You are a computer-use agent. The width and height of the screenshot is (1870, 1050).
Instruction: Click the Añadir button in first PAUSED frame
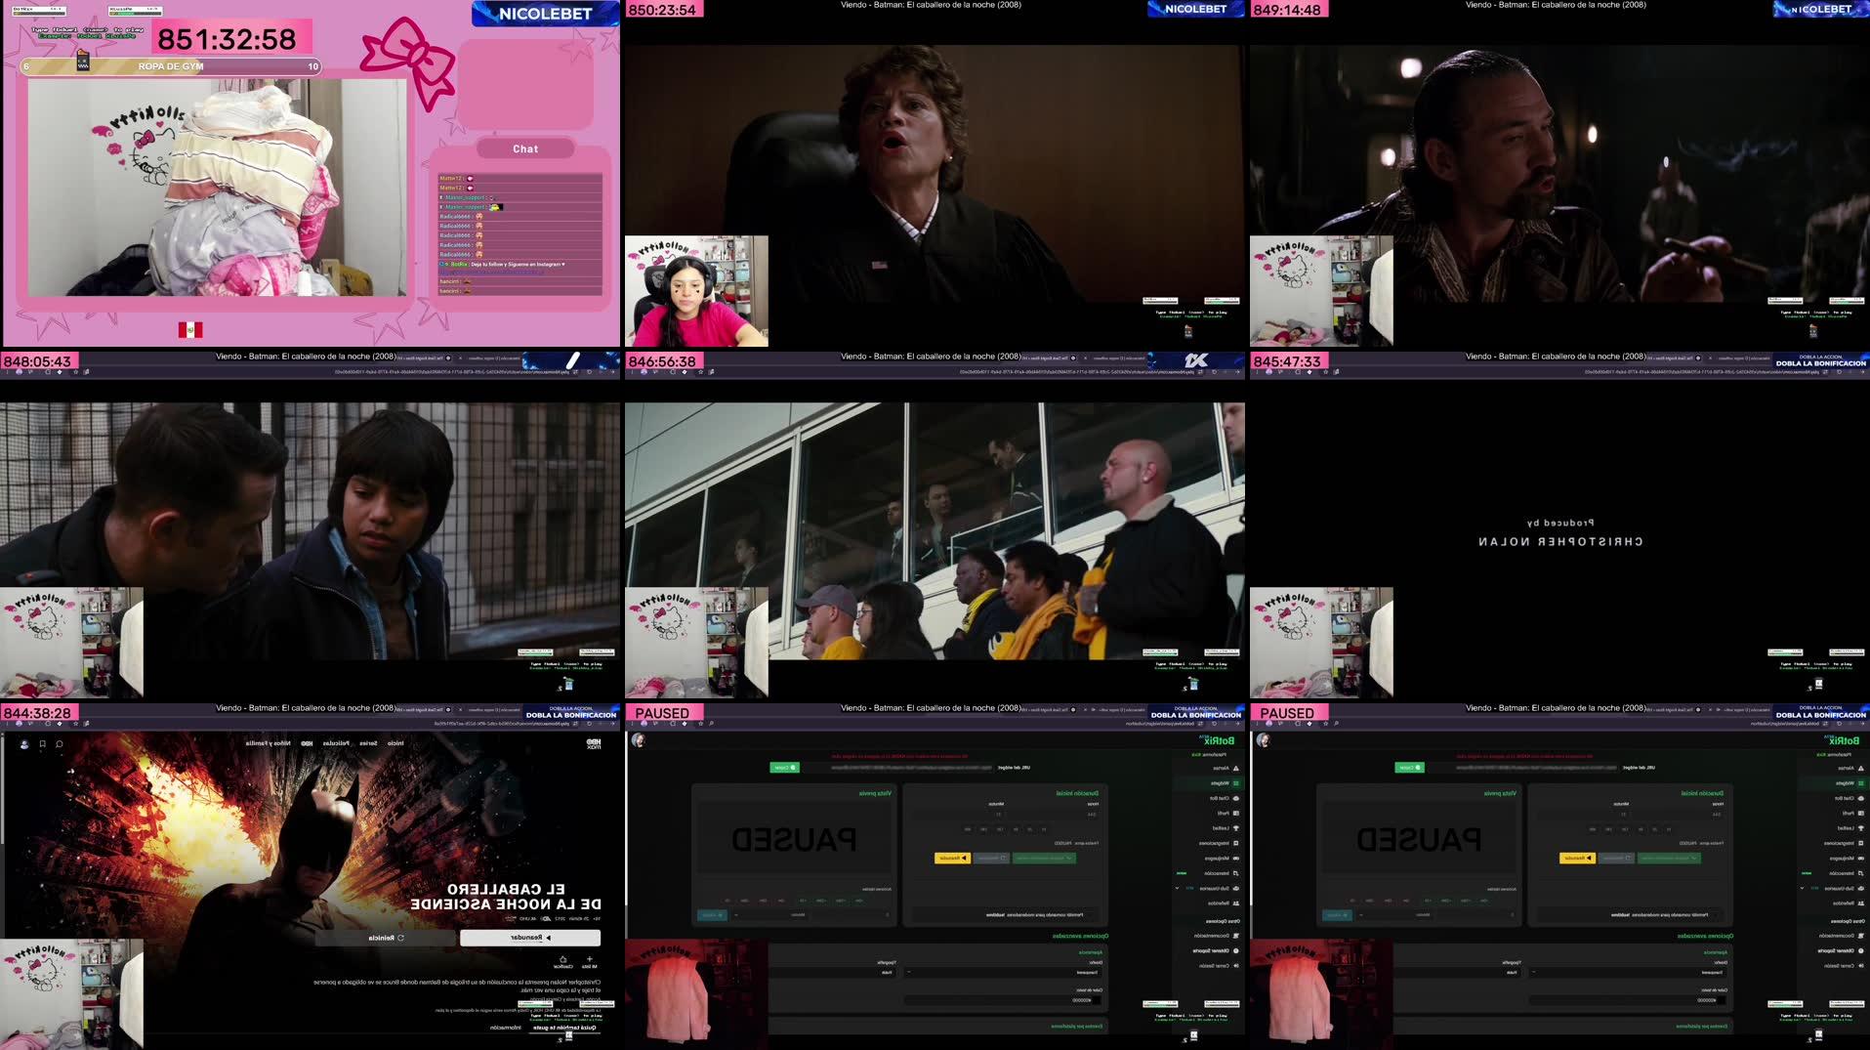[x=713, y=915]
